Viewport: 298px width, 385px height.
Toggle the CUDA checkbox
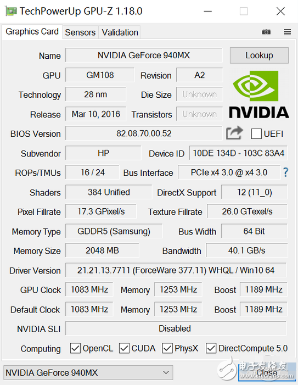click(124, 348)
